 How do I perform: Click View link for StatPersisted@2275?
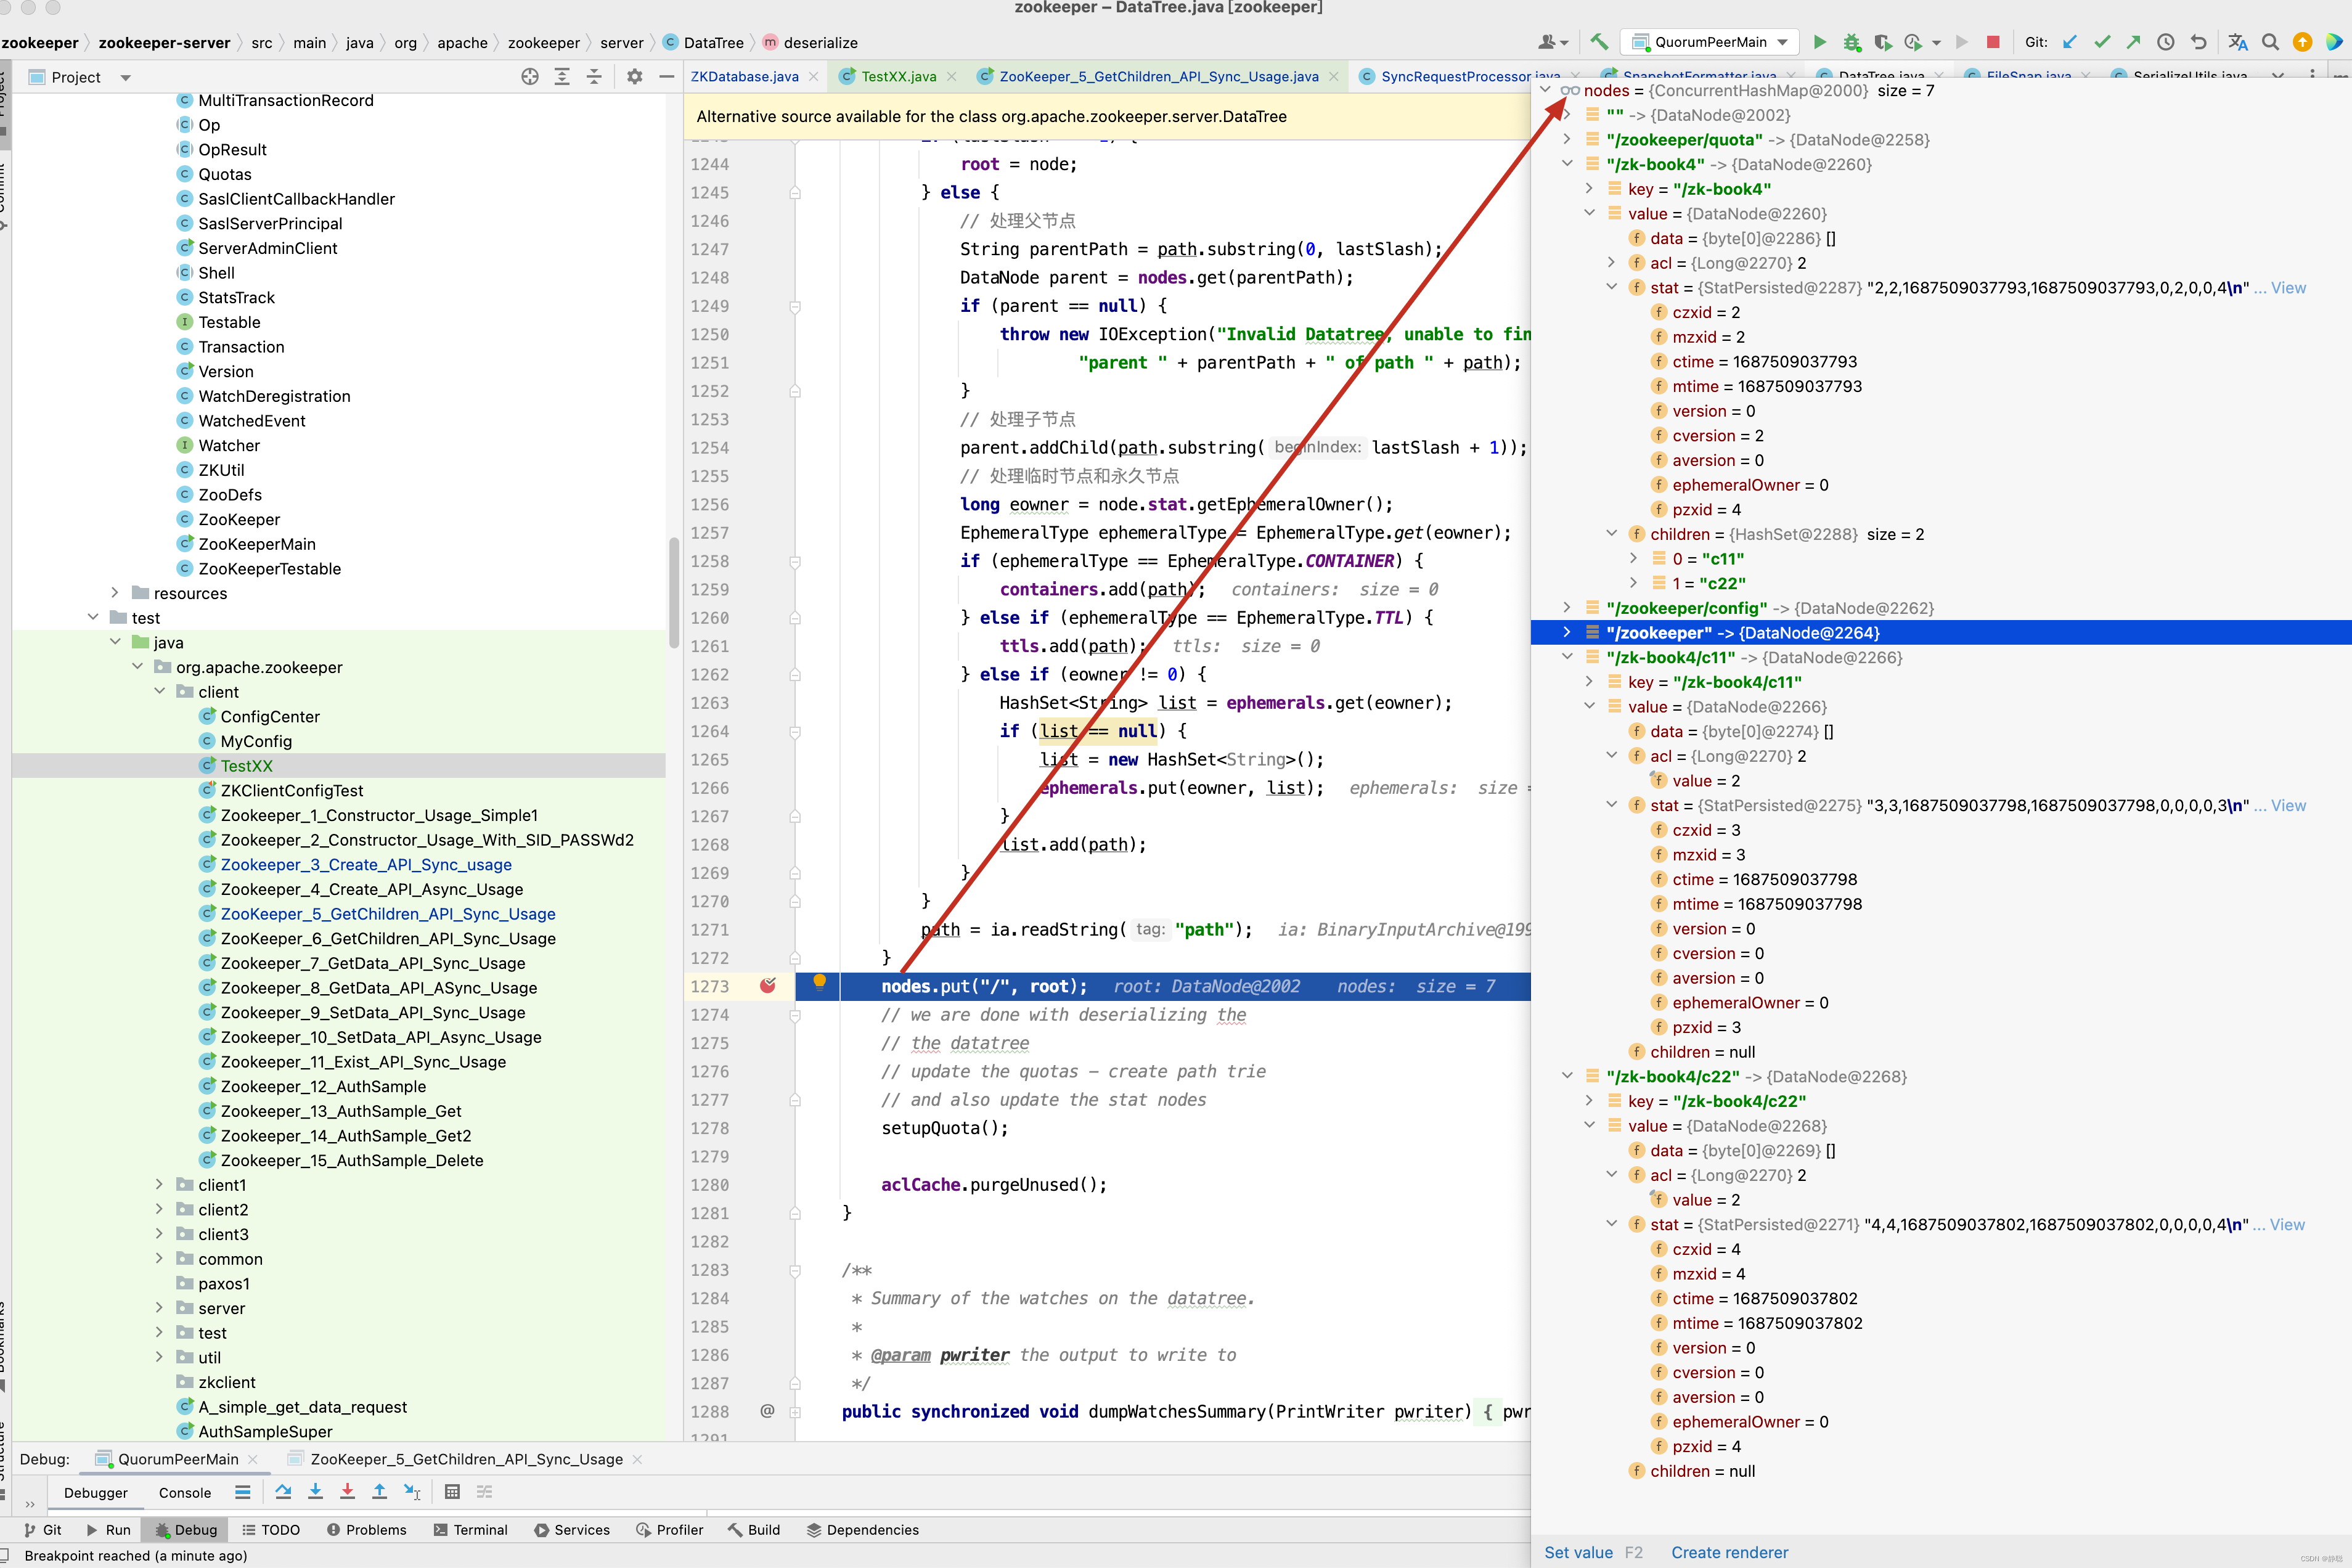click(2288, 806)
